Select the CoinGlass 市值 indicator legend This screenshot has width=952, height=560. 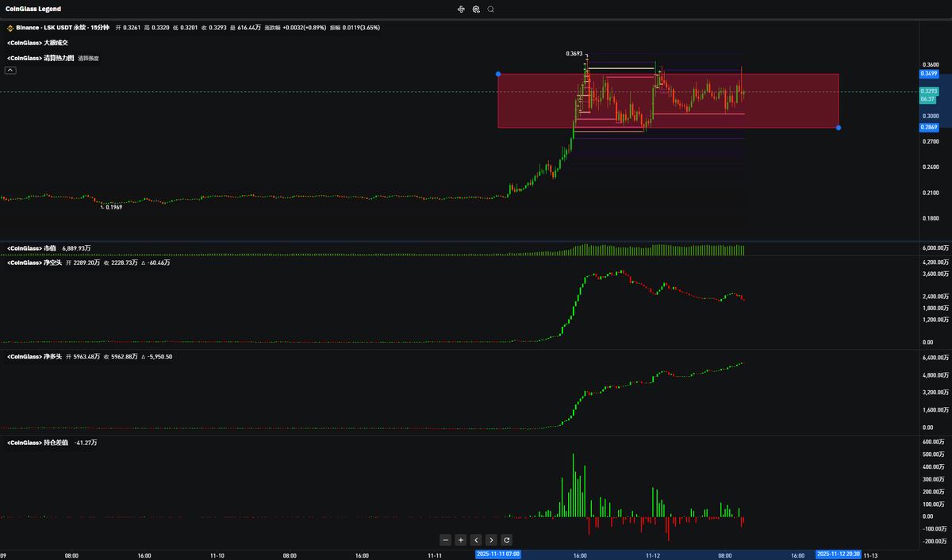coord(32,248)
